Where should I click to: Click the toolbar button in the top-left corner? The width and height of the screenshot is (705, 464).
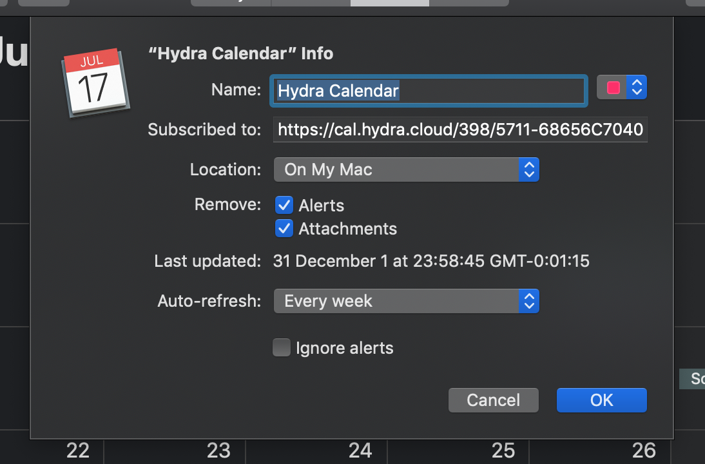(44, 3)
